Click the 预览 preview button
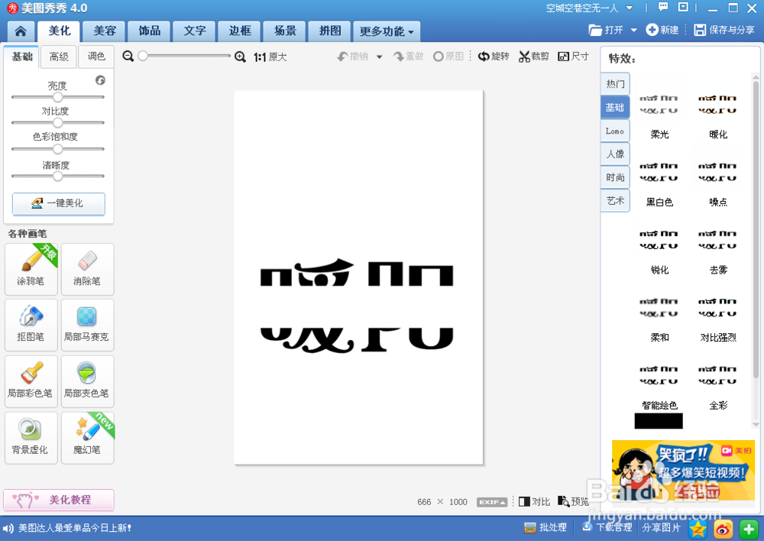Image resolution: width=764 pixels, height=541 pixels. point(573,501)
